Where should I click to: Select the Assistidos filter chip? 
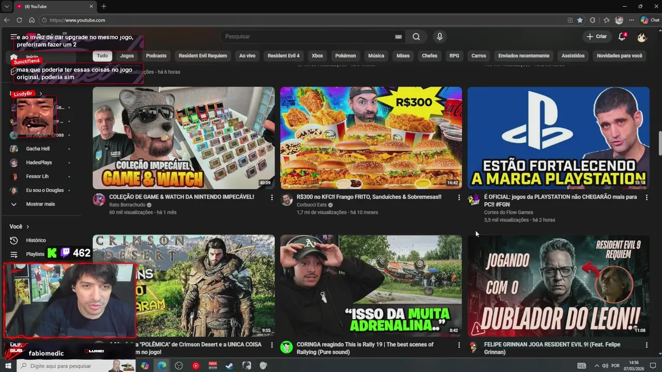573,56
